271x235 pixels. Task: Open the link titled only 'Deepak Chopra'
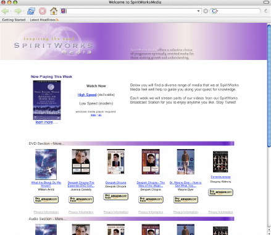coord(115,182)
